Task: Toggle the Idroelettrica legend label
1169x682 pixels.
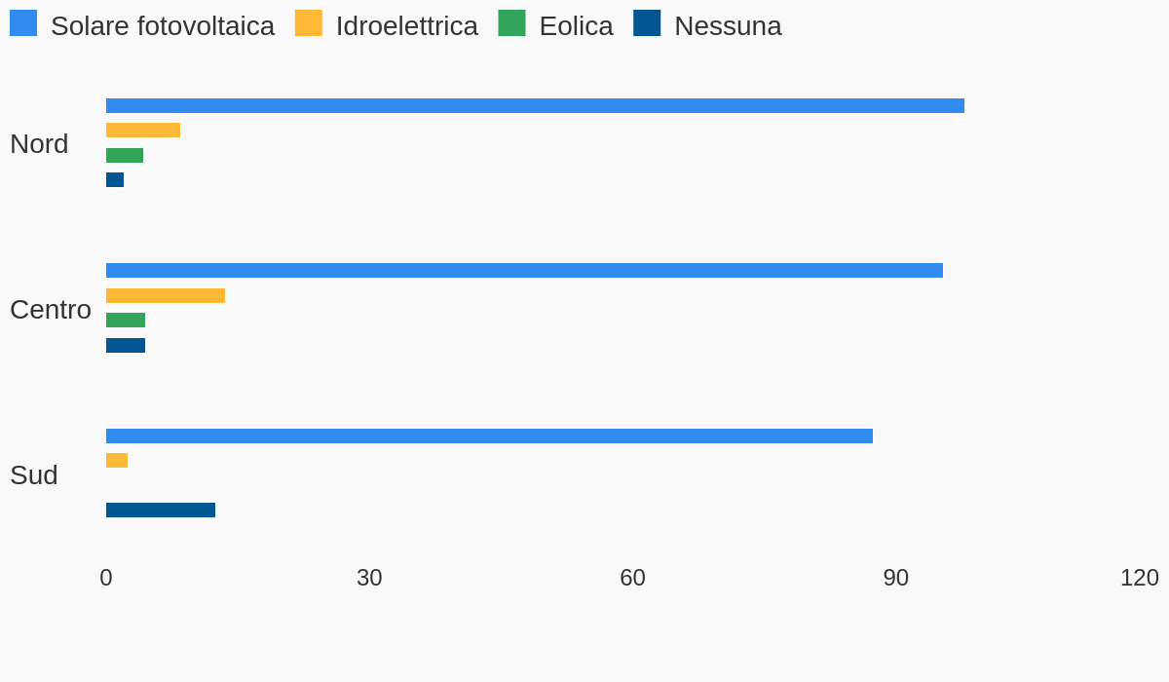Action: point(407,26)
